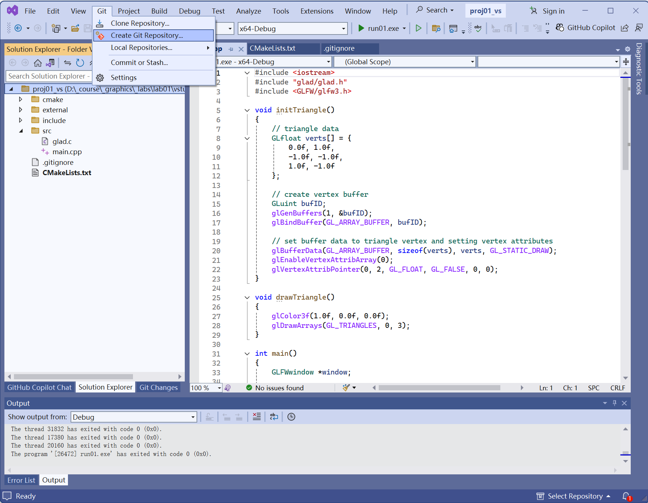Toggle word wrap in the Output window
This screenshot has height=503, width=648.
pos(274,417)
